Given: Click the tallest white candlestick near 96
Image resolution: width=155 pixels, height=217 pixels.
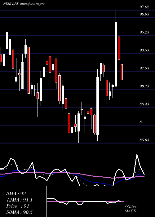Looking at the screenshot, I should [x=116, y=54].
